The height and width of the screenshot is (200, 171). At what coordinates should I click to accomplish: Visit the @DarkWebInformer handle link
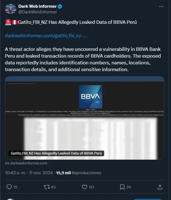[38, 12]
